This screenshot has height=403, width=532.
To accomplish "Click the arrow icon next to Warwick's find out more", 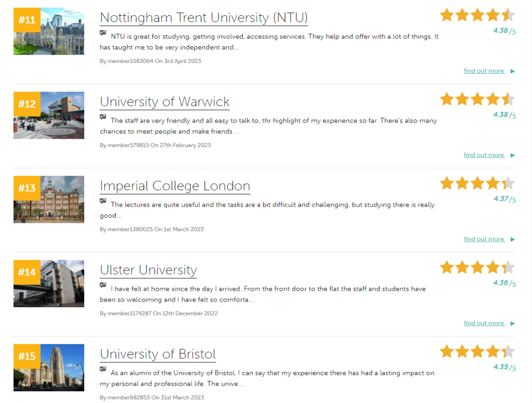I will click(511, 155).
